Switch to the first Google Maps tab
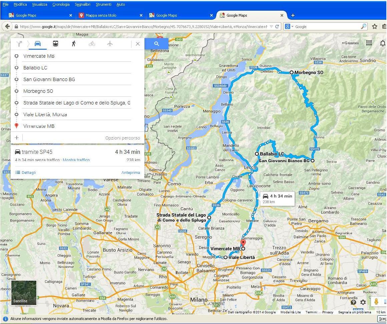This screenshot has width=387, height=324. click(40, 15)
